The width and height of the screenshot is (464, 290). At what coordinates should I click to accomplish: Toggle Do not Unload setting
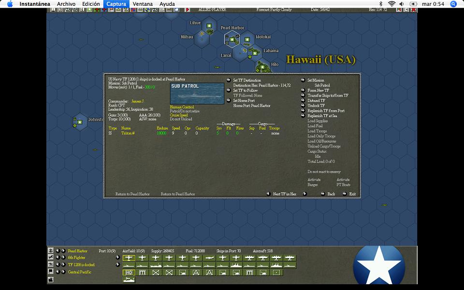[181, 119]
